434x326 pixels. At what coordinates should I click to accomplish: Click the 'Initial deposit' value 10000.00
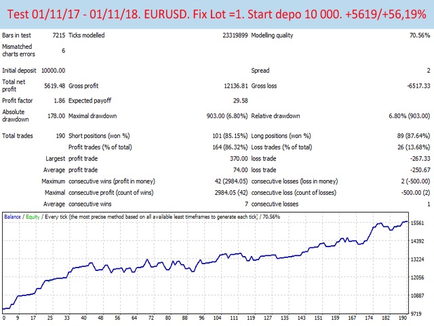point(53,71)
